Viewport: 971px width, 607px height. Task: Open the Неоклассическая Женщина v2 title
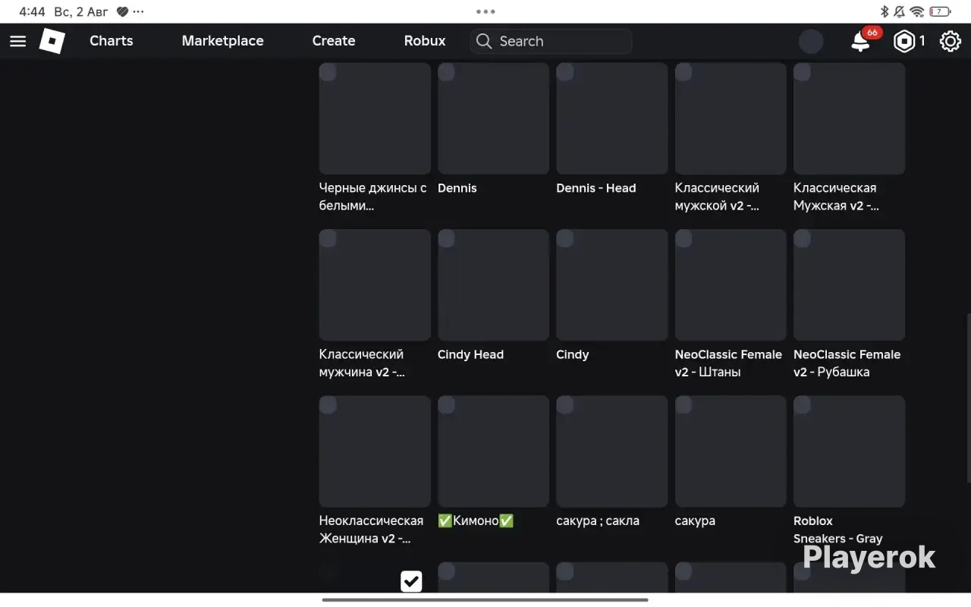pos(372,530)
